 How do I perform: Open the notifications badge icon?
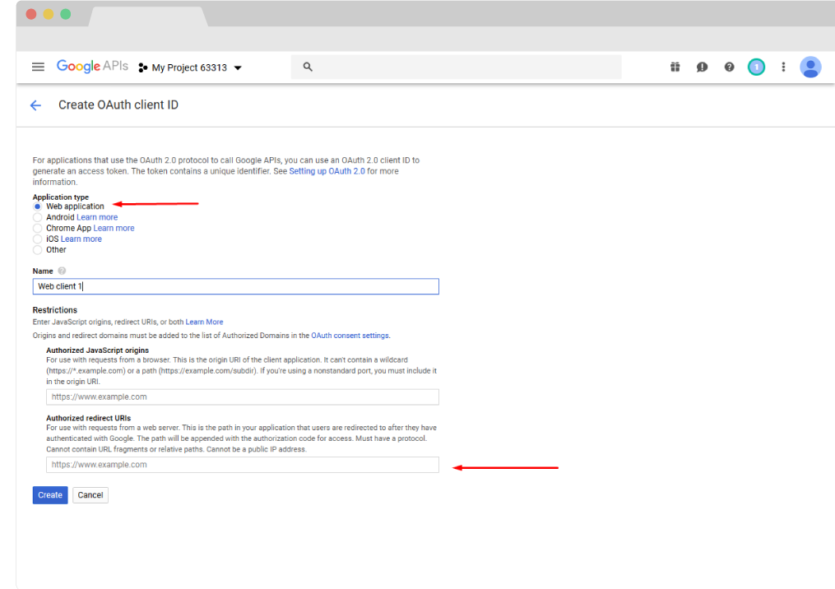(756, 67)
